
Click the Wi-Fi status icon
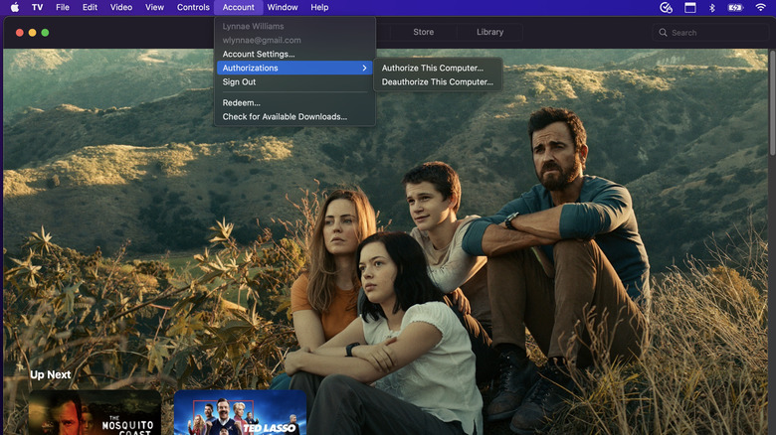(x=760, y=7)
